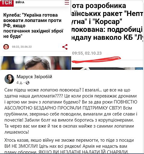This screenshot has height=154, width=144.
Task: Click the ПОВНІСТЮ АБСОЛЮТНО БЕЗДАРНО capitalized text
Action: click(71, 105)
